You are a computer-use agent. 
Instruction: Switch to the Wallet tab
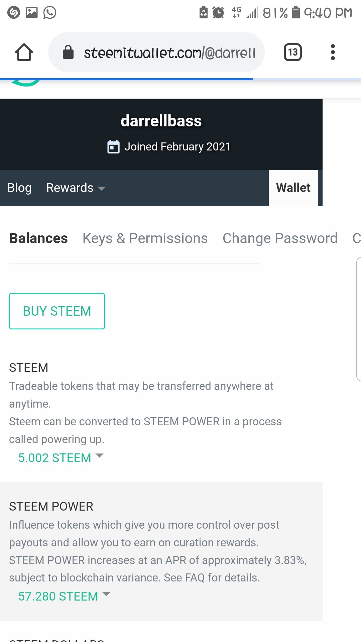(x=293, y=188)
